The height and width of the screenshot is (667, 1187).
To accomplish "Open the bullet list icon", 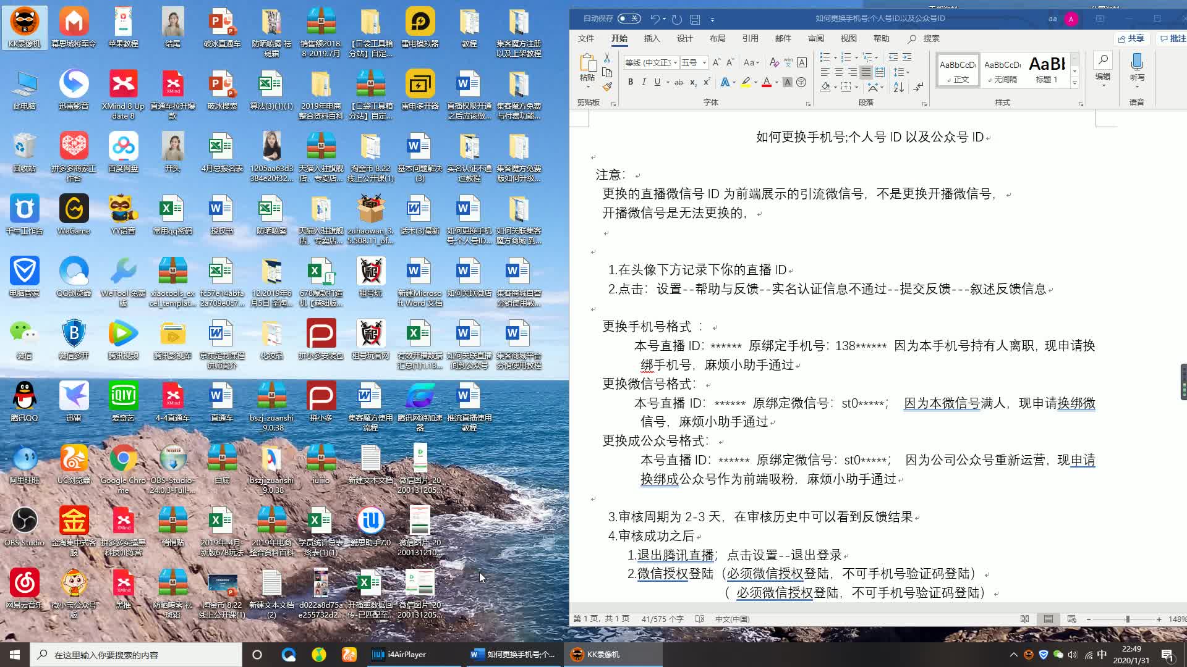I will click(x=825, y=57).
